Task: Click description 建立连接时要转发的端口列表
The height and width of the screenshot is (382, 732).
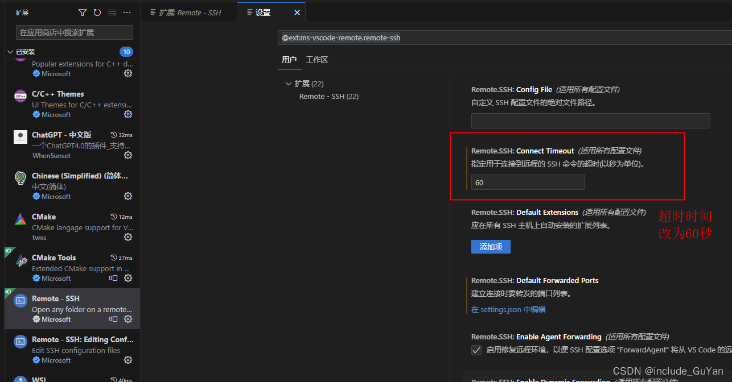Action: point(521,294)
